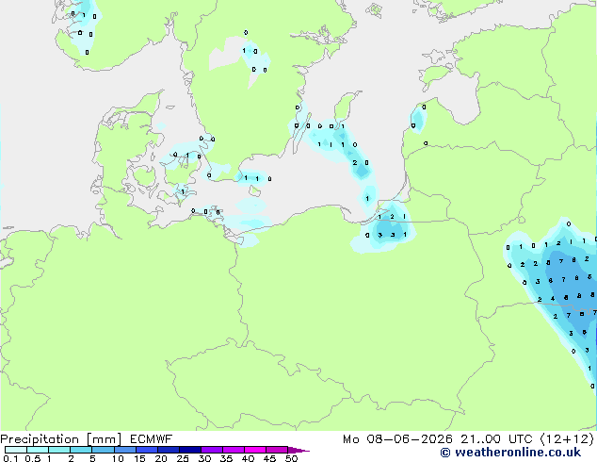Open the weatheronline.co.uk copyright link
The width and height of the screenshot is (597, 462).
(x=510, y=453)
